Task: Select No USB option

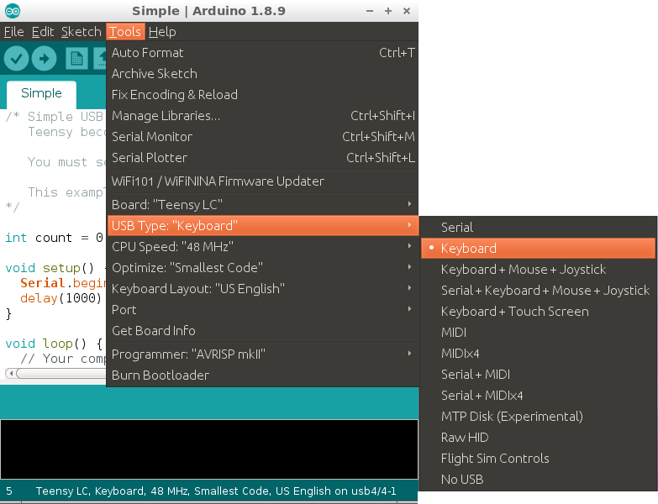Action: tap(538, 480)
